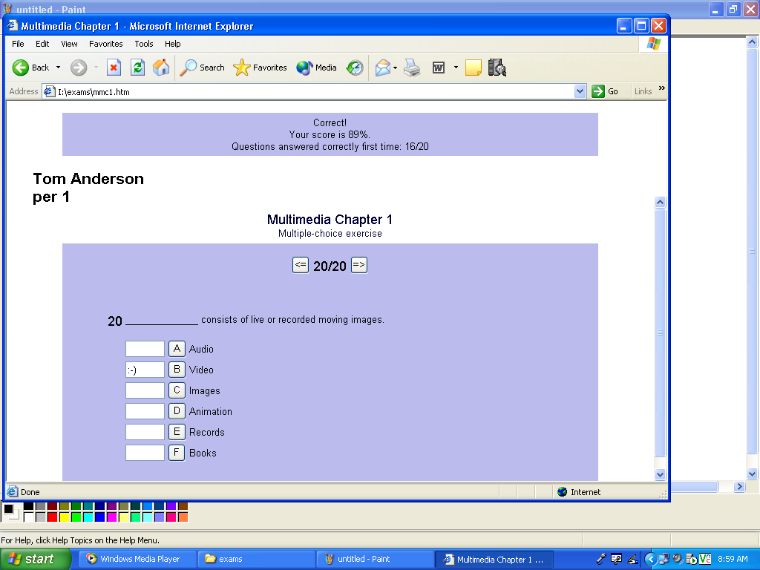This screenshot has width=760, height=570.
Task: Open the Back button history dropdown arrow
Action: click(59, 68)
